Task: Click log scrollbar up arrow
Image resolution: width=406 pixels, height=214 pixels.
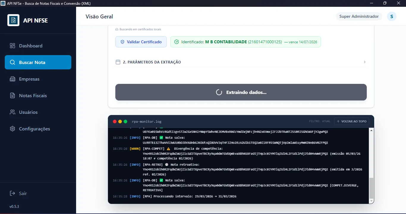Action: (x=371, y=130)
